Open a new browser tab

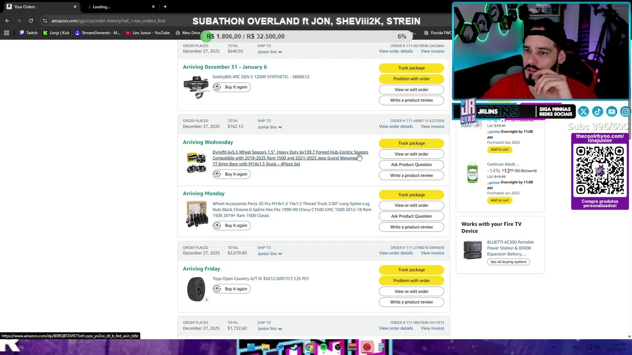[165, 6]
